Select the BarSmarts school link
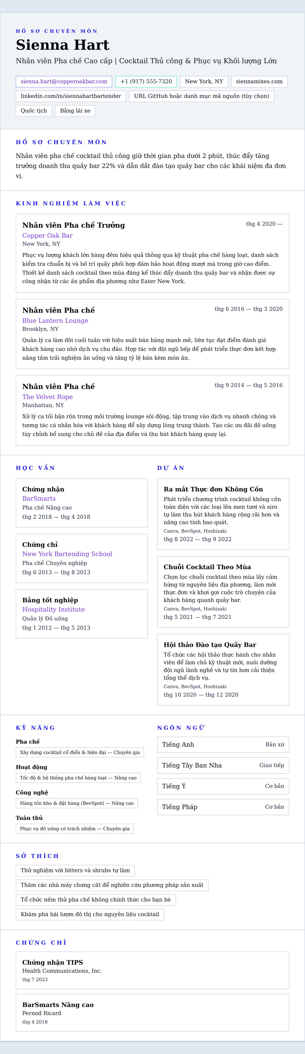The width and height of the screenshot is (305, 1054). (39, 498)
